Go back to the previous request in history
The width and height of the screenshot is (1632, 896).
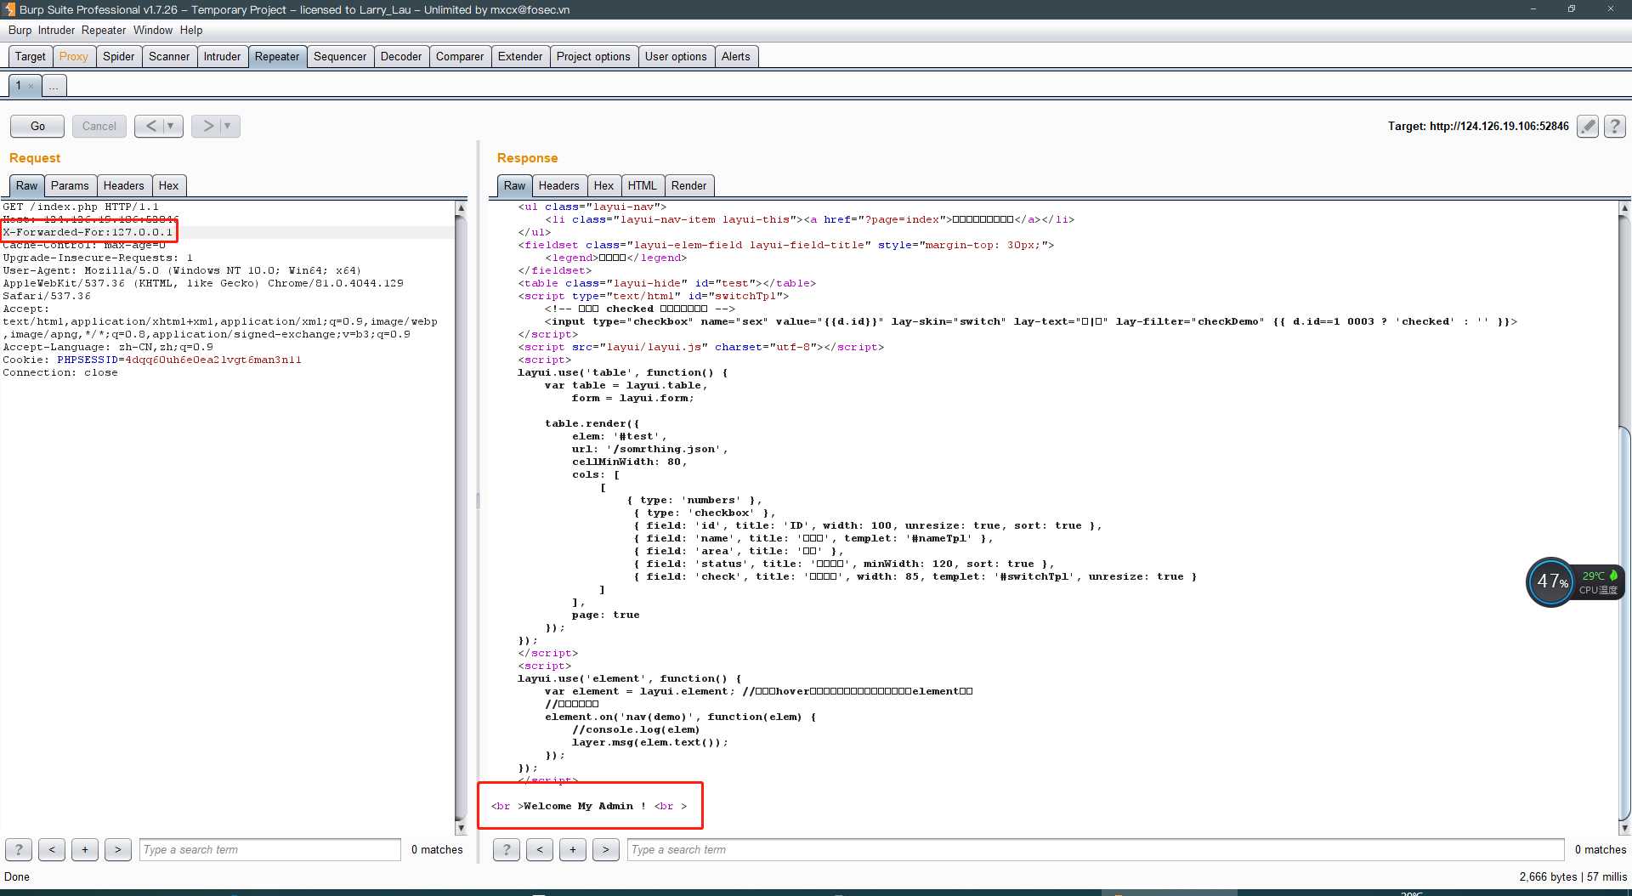point(150,126)
